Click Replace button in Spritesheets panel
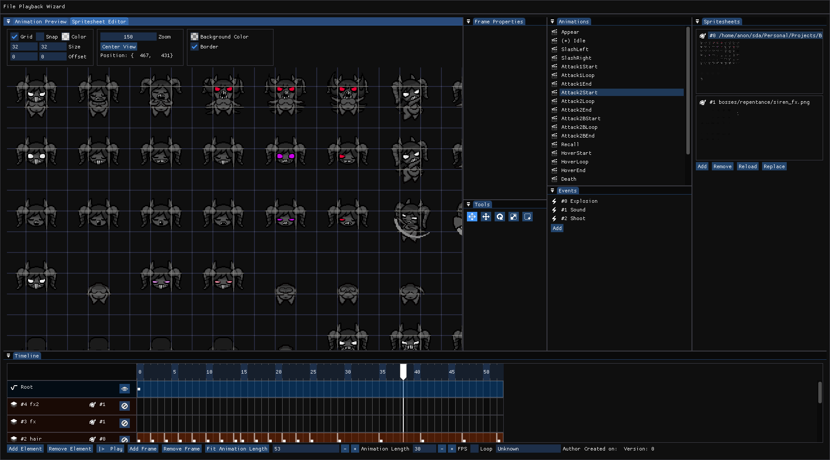 point(774,166)
